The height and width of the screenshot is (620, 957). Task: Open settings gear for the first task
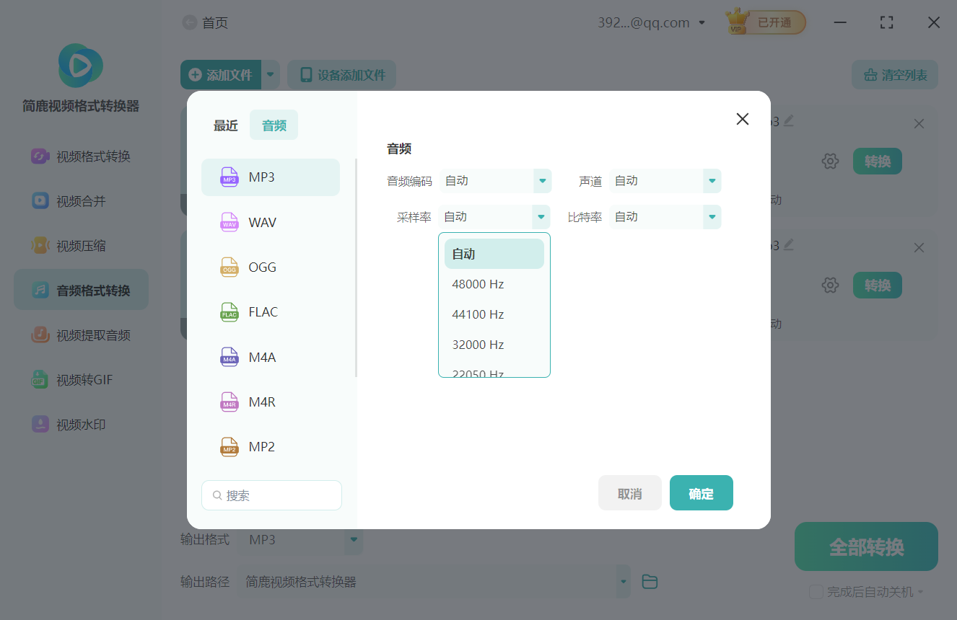830,161
